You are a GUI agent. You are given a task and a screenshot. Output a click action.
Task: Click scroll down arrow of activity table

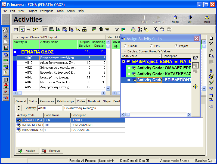(x=108, y=89)
